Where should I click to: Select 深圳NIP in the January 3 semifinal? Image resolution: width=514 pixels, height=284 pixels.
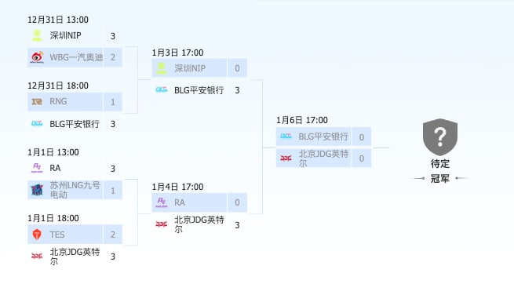click(x=199, y=68)
